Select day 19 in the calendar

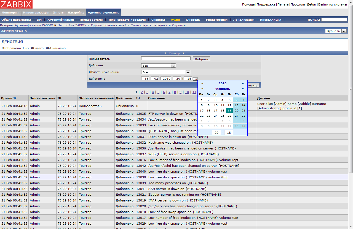coord(229,110)
